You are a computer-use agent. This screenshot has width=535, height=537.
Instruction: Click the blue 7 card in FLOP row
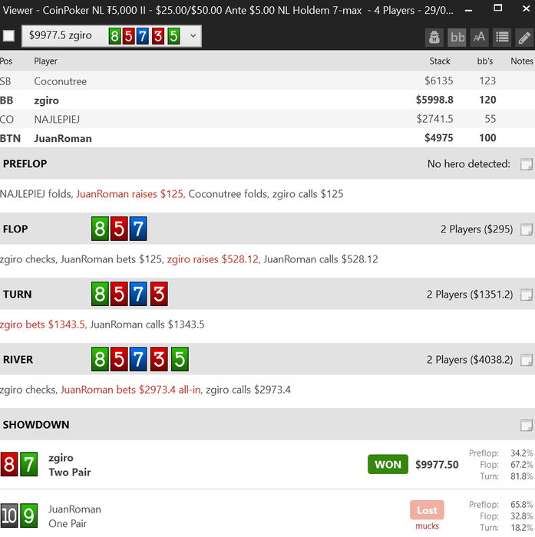[x=138, y=229]
